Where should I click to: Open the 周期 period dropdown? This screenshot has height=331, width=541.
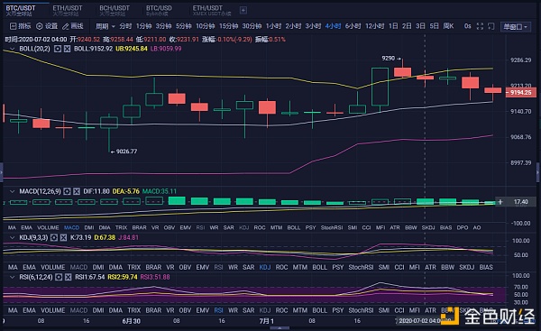(105, 26)
